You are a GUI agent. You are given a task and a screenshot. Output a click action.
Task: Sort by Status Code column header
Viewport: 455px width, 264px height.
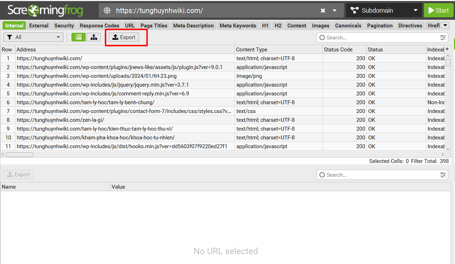pyautogui.click(x=338, y=50)
